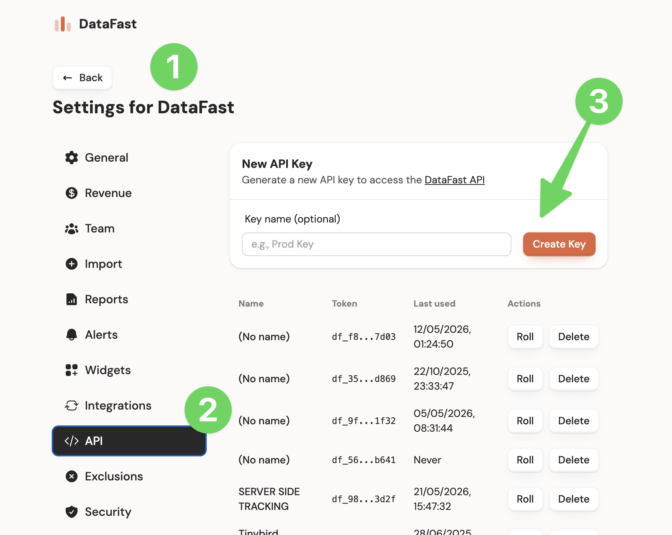Click the 21/05/2026, 15:47:32 timestamp
Viewport: 672px width, 535px height.
click(x=442, y=499)
